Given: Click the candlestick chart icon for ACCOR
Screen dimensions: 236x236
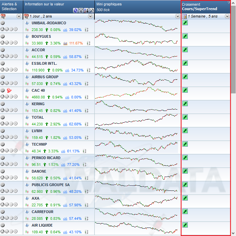Looking at the screenshot, I should (x=27, y=57).
